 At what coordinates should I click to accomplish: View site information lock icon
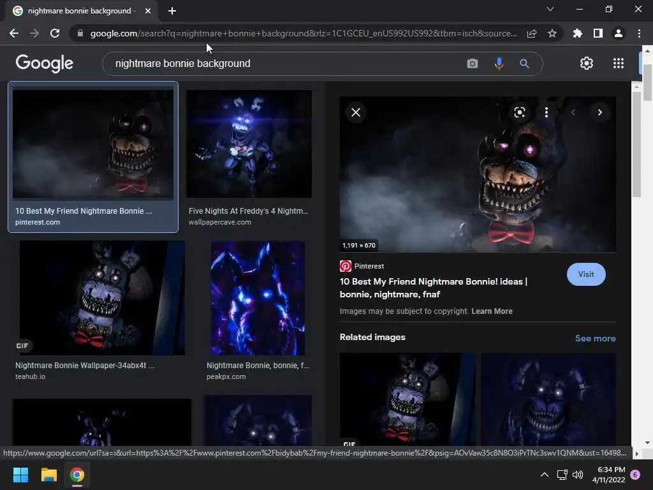pyautogui.click(x=80, y=33)
